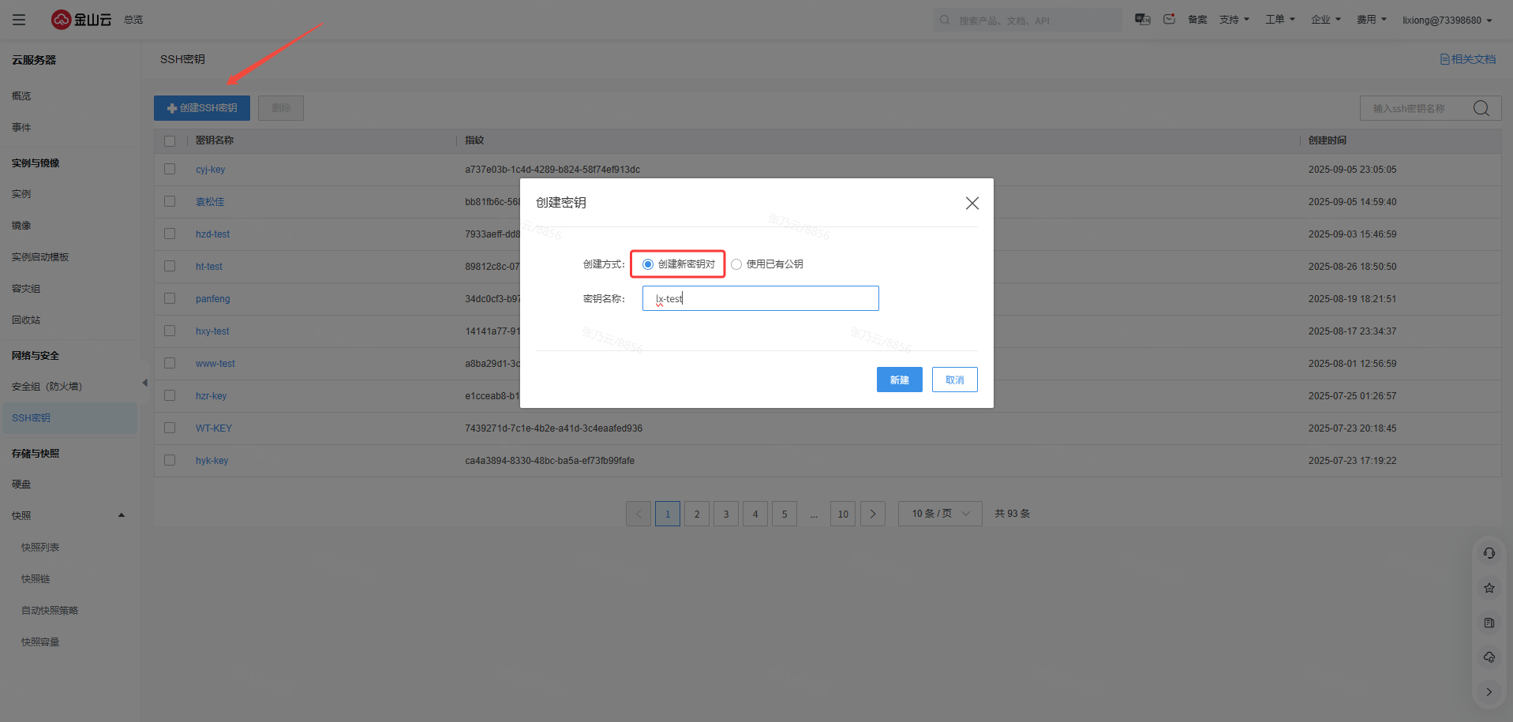Open the hyk-key key link
The image size is (1513, 722).
212,461
